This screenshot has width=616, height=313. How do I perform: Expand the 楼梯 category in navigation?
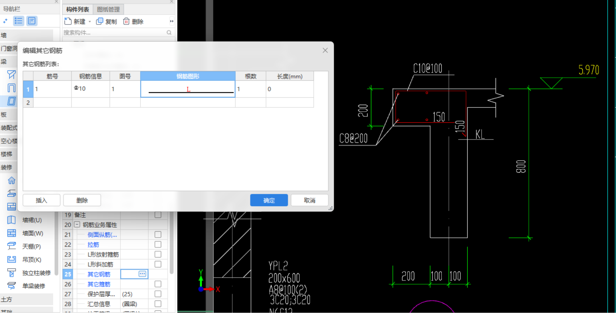9,154
